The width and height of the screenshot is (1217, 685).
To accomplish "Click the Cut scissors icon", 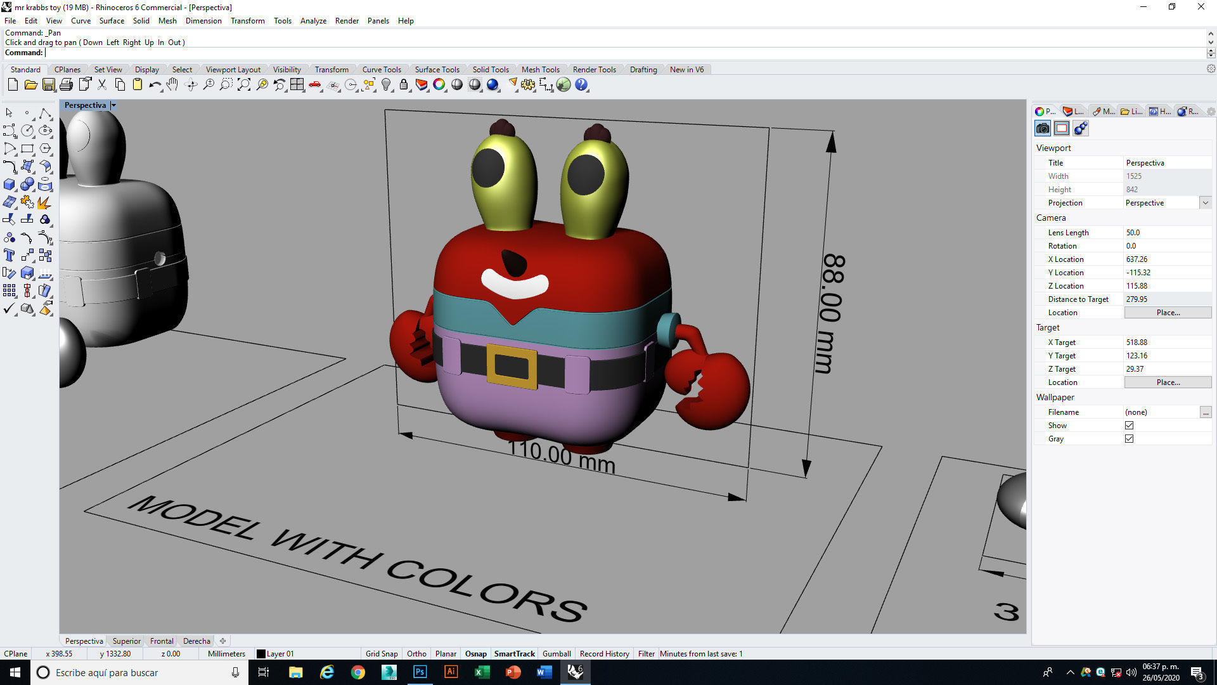I will (x=101, y=85).
